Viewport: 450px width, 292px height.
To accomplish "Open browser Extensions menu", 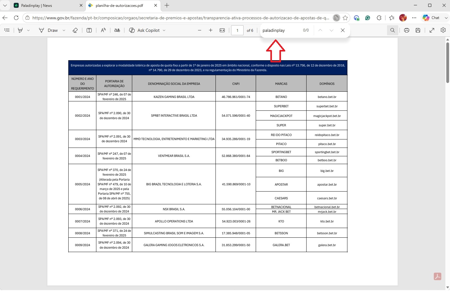I will click(x=379, y=18).
